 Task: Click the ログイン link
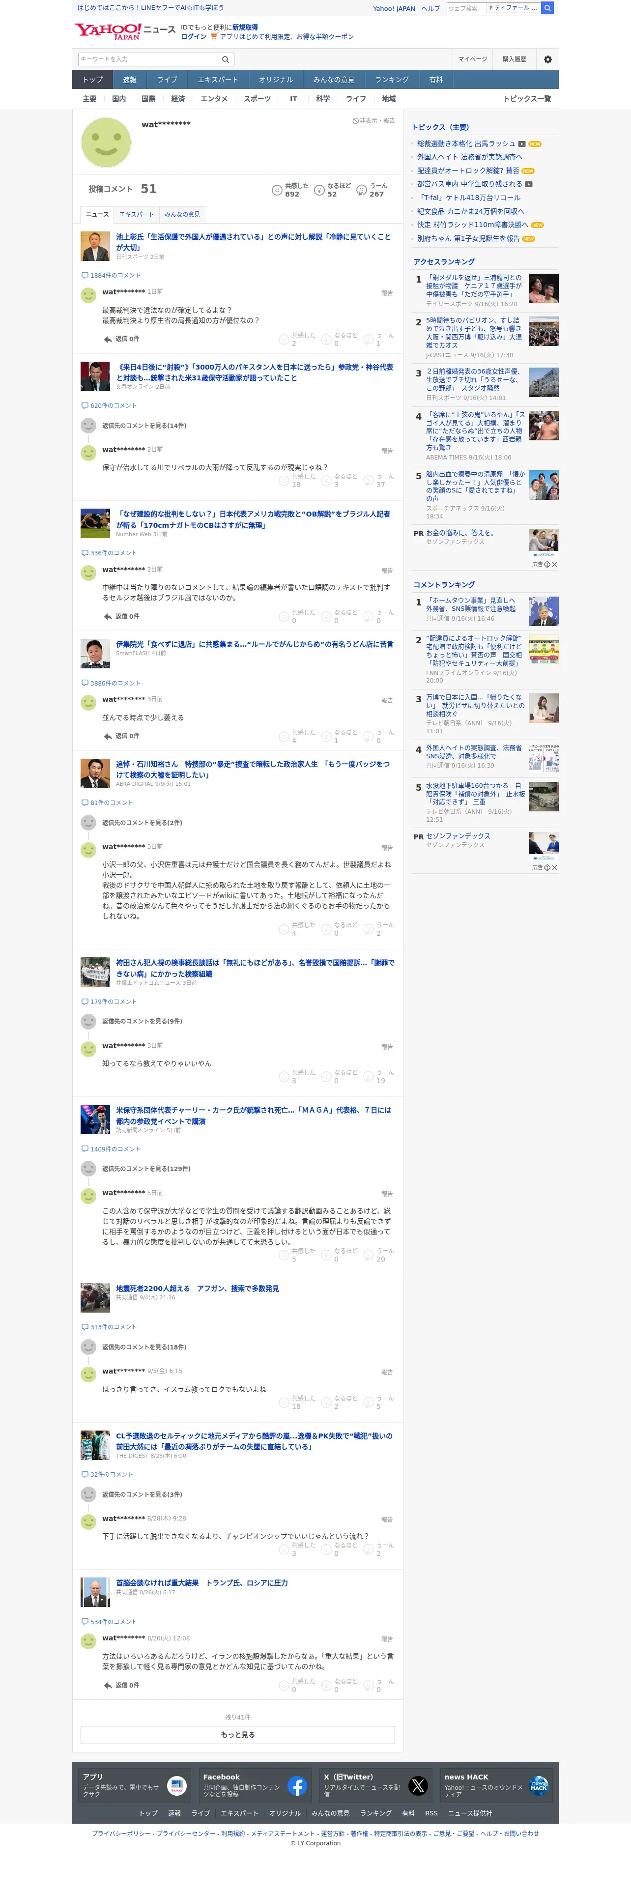193,36
